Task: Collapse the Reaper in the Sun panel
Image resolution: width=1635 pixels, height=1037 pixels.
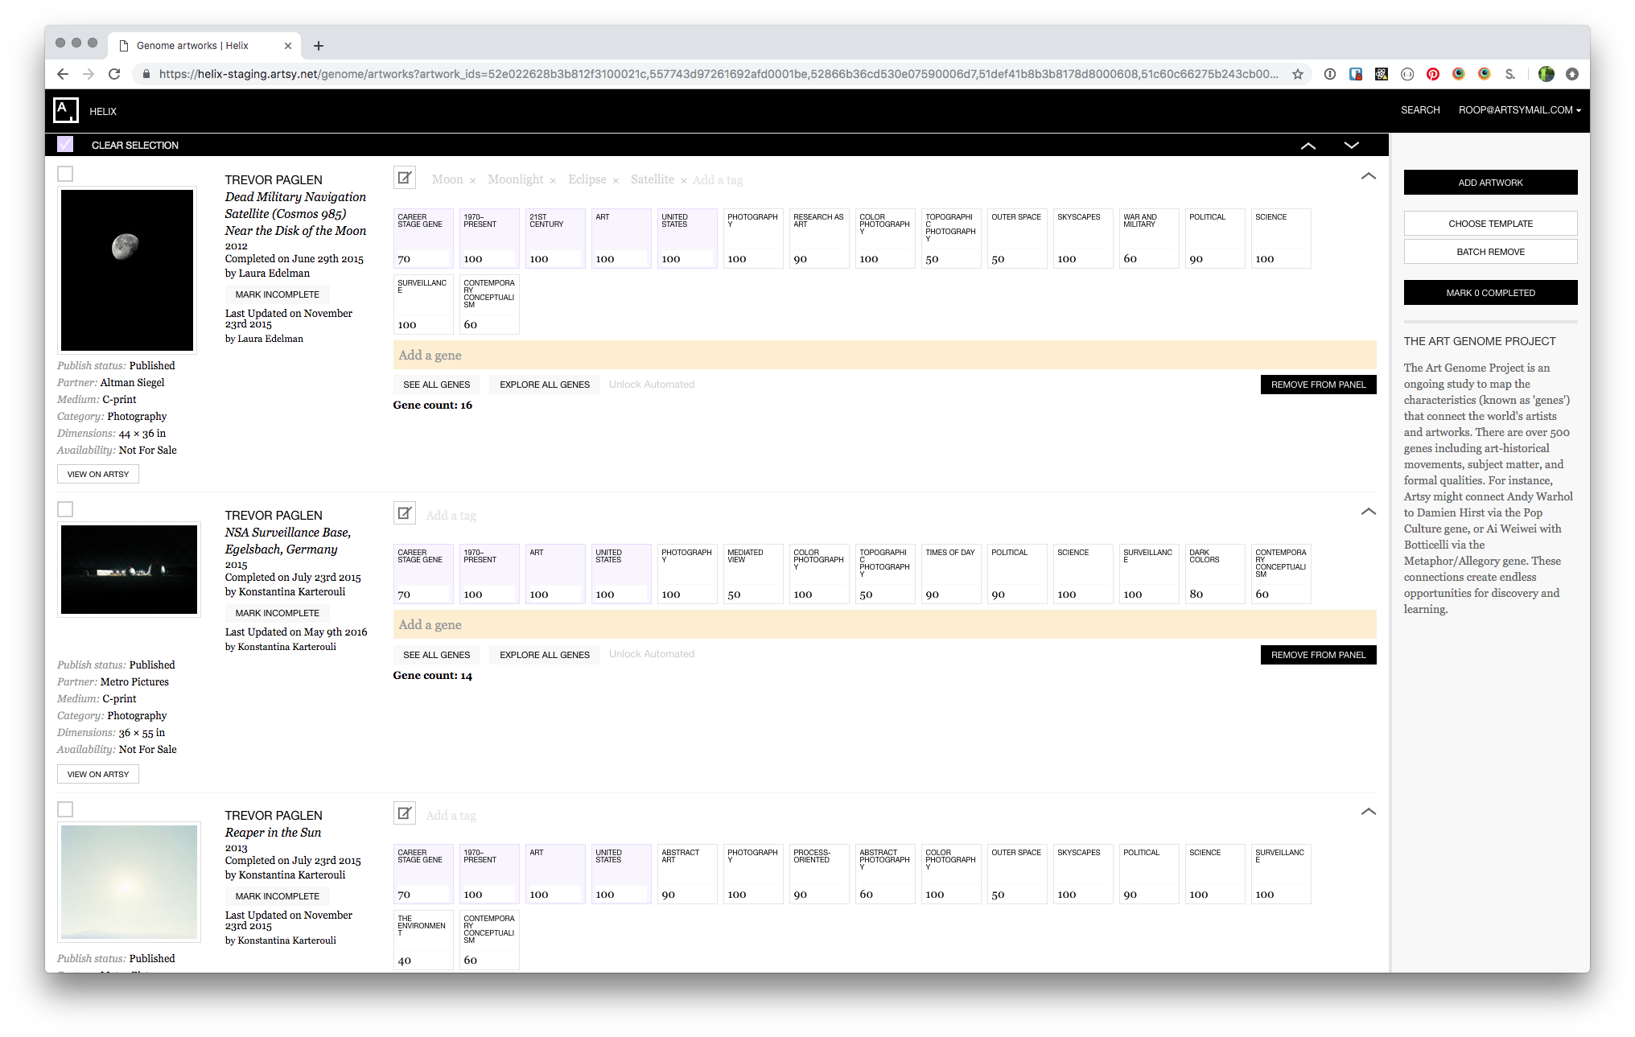Action: pyautogui.click(x=1368, y=812)
